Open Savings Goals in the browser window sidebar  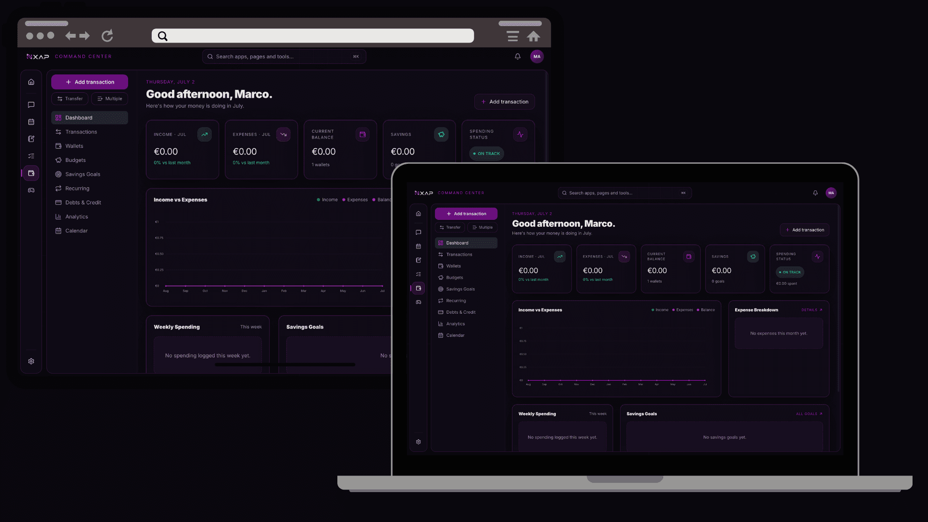point(90,174)
